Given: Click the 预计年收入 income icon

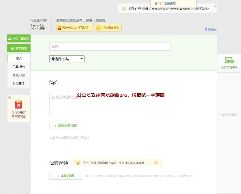Looking at the screenshot, I should coord(59,28).
